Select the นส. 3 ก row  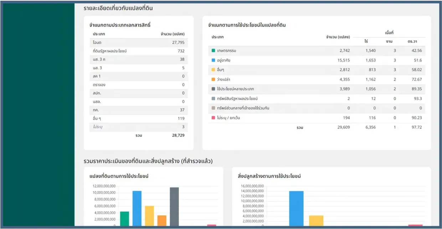pyautogui.click(x=139, y=59)
